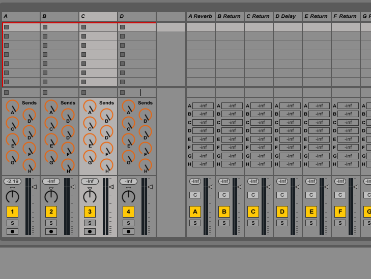The width and height of the screenshot is (371, 279).
Task: Arm track 1 for recording
Action: (x=12, y=231)
